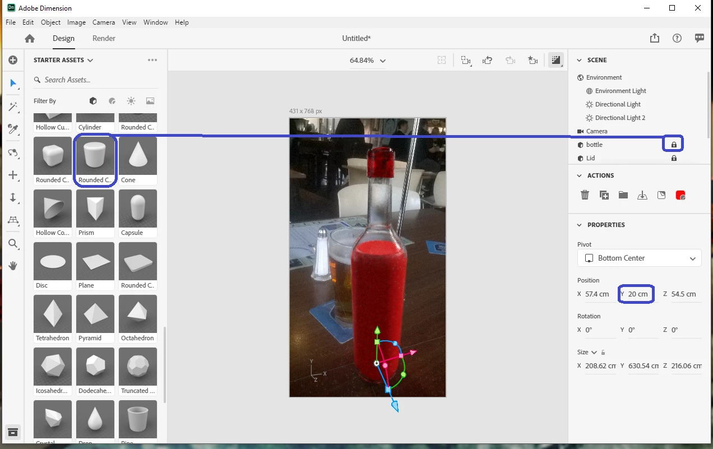Click the red recording indicator icon in Actions
The image size is (713, 449).
click(x=680, y=195)
